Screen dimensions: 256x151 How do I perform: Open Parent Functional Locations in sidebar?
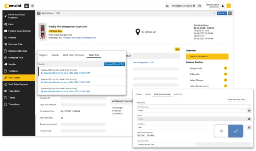[x=19, y=16]
